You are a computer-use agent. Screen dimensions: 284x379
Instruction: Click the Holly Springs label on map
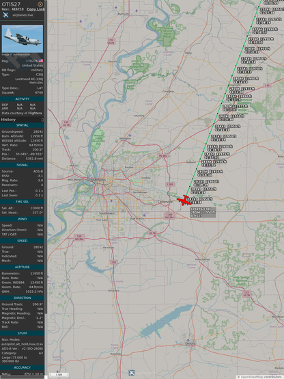(203, 259)
